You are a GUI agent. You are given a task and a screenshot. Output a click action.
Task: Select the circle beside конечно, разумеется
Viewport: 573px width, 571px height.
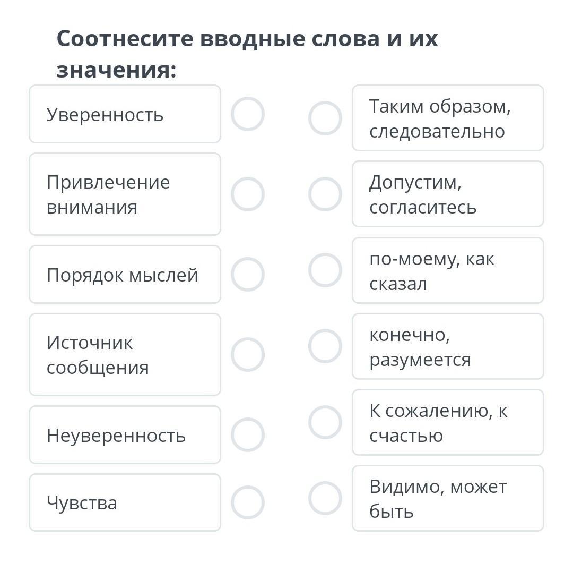coord(325,346)
